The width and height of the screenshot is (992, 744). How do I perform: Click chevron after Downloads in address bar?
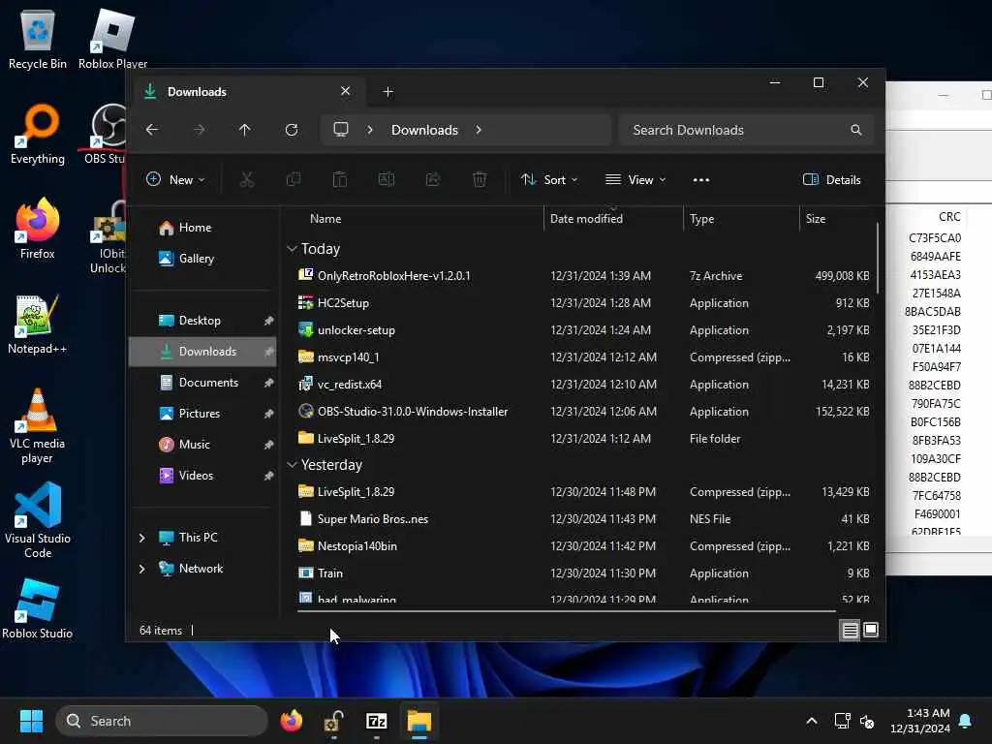(x=479, y=130)
